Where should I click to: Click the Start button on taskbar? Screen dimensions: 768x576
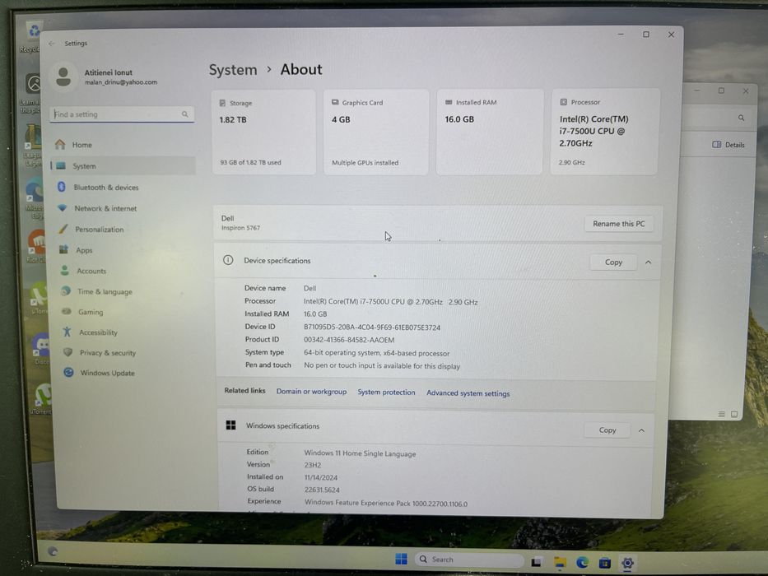point(401,559)
